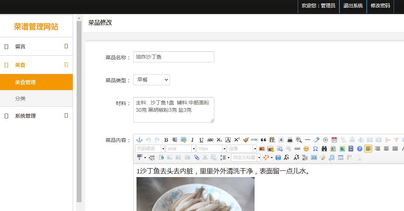Image resolution: width=404 pixels, height=211 pixels.
Task: Open search and replace binoculars icon
Action: (x=324, y=149)
